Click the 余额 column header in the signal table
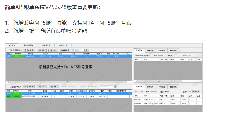The height and width of the screenshot is (120, 226). click(60, 54)
